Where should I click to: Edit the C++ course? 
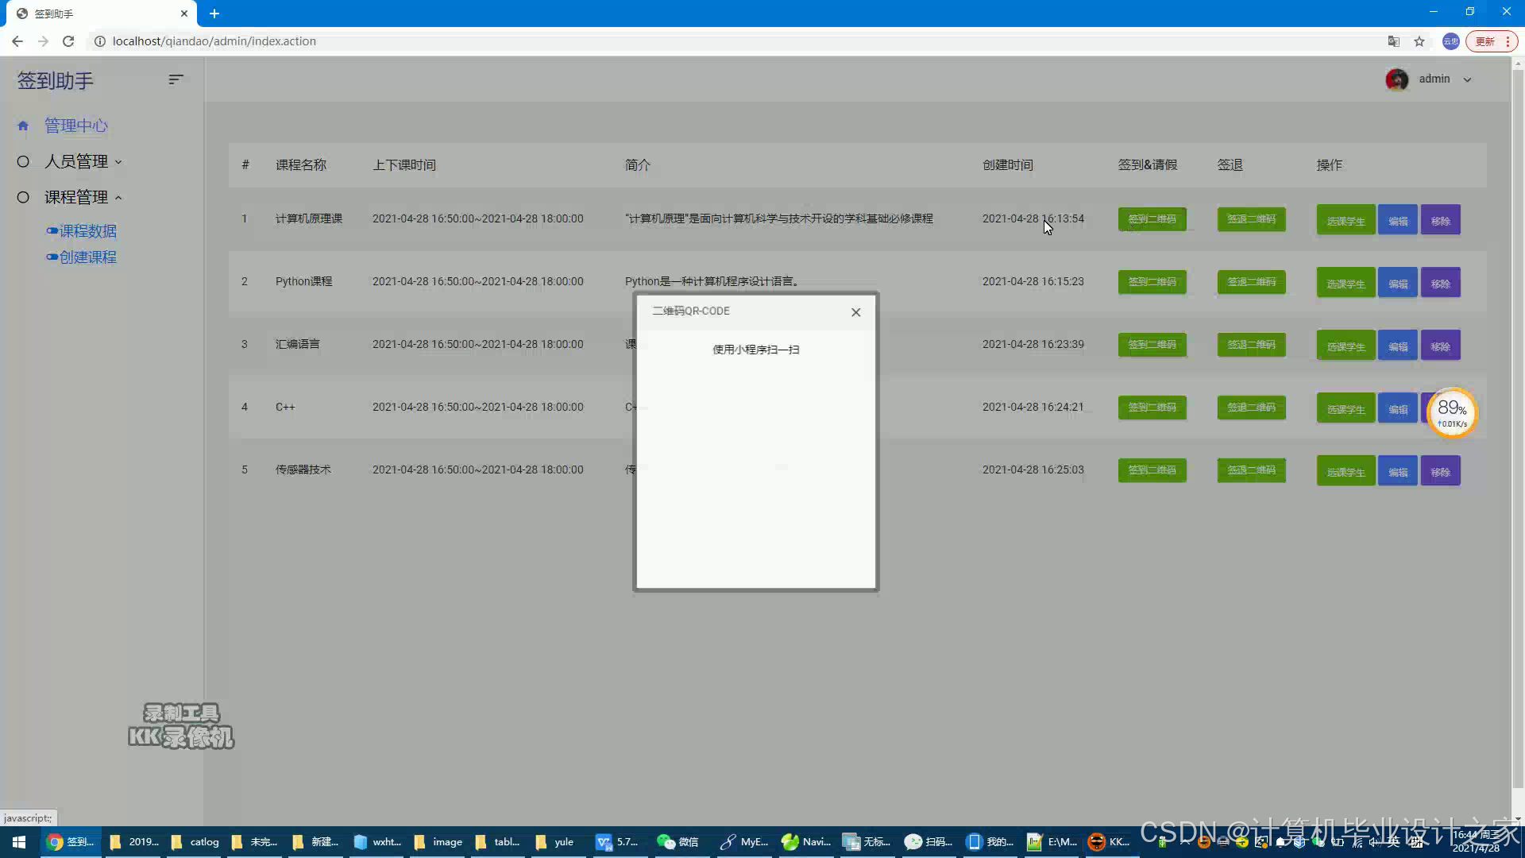coord(1398,408)
